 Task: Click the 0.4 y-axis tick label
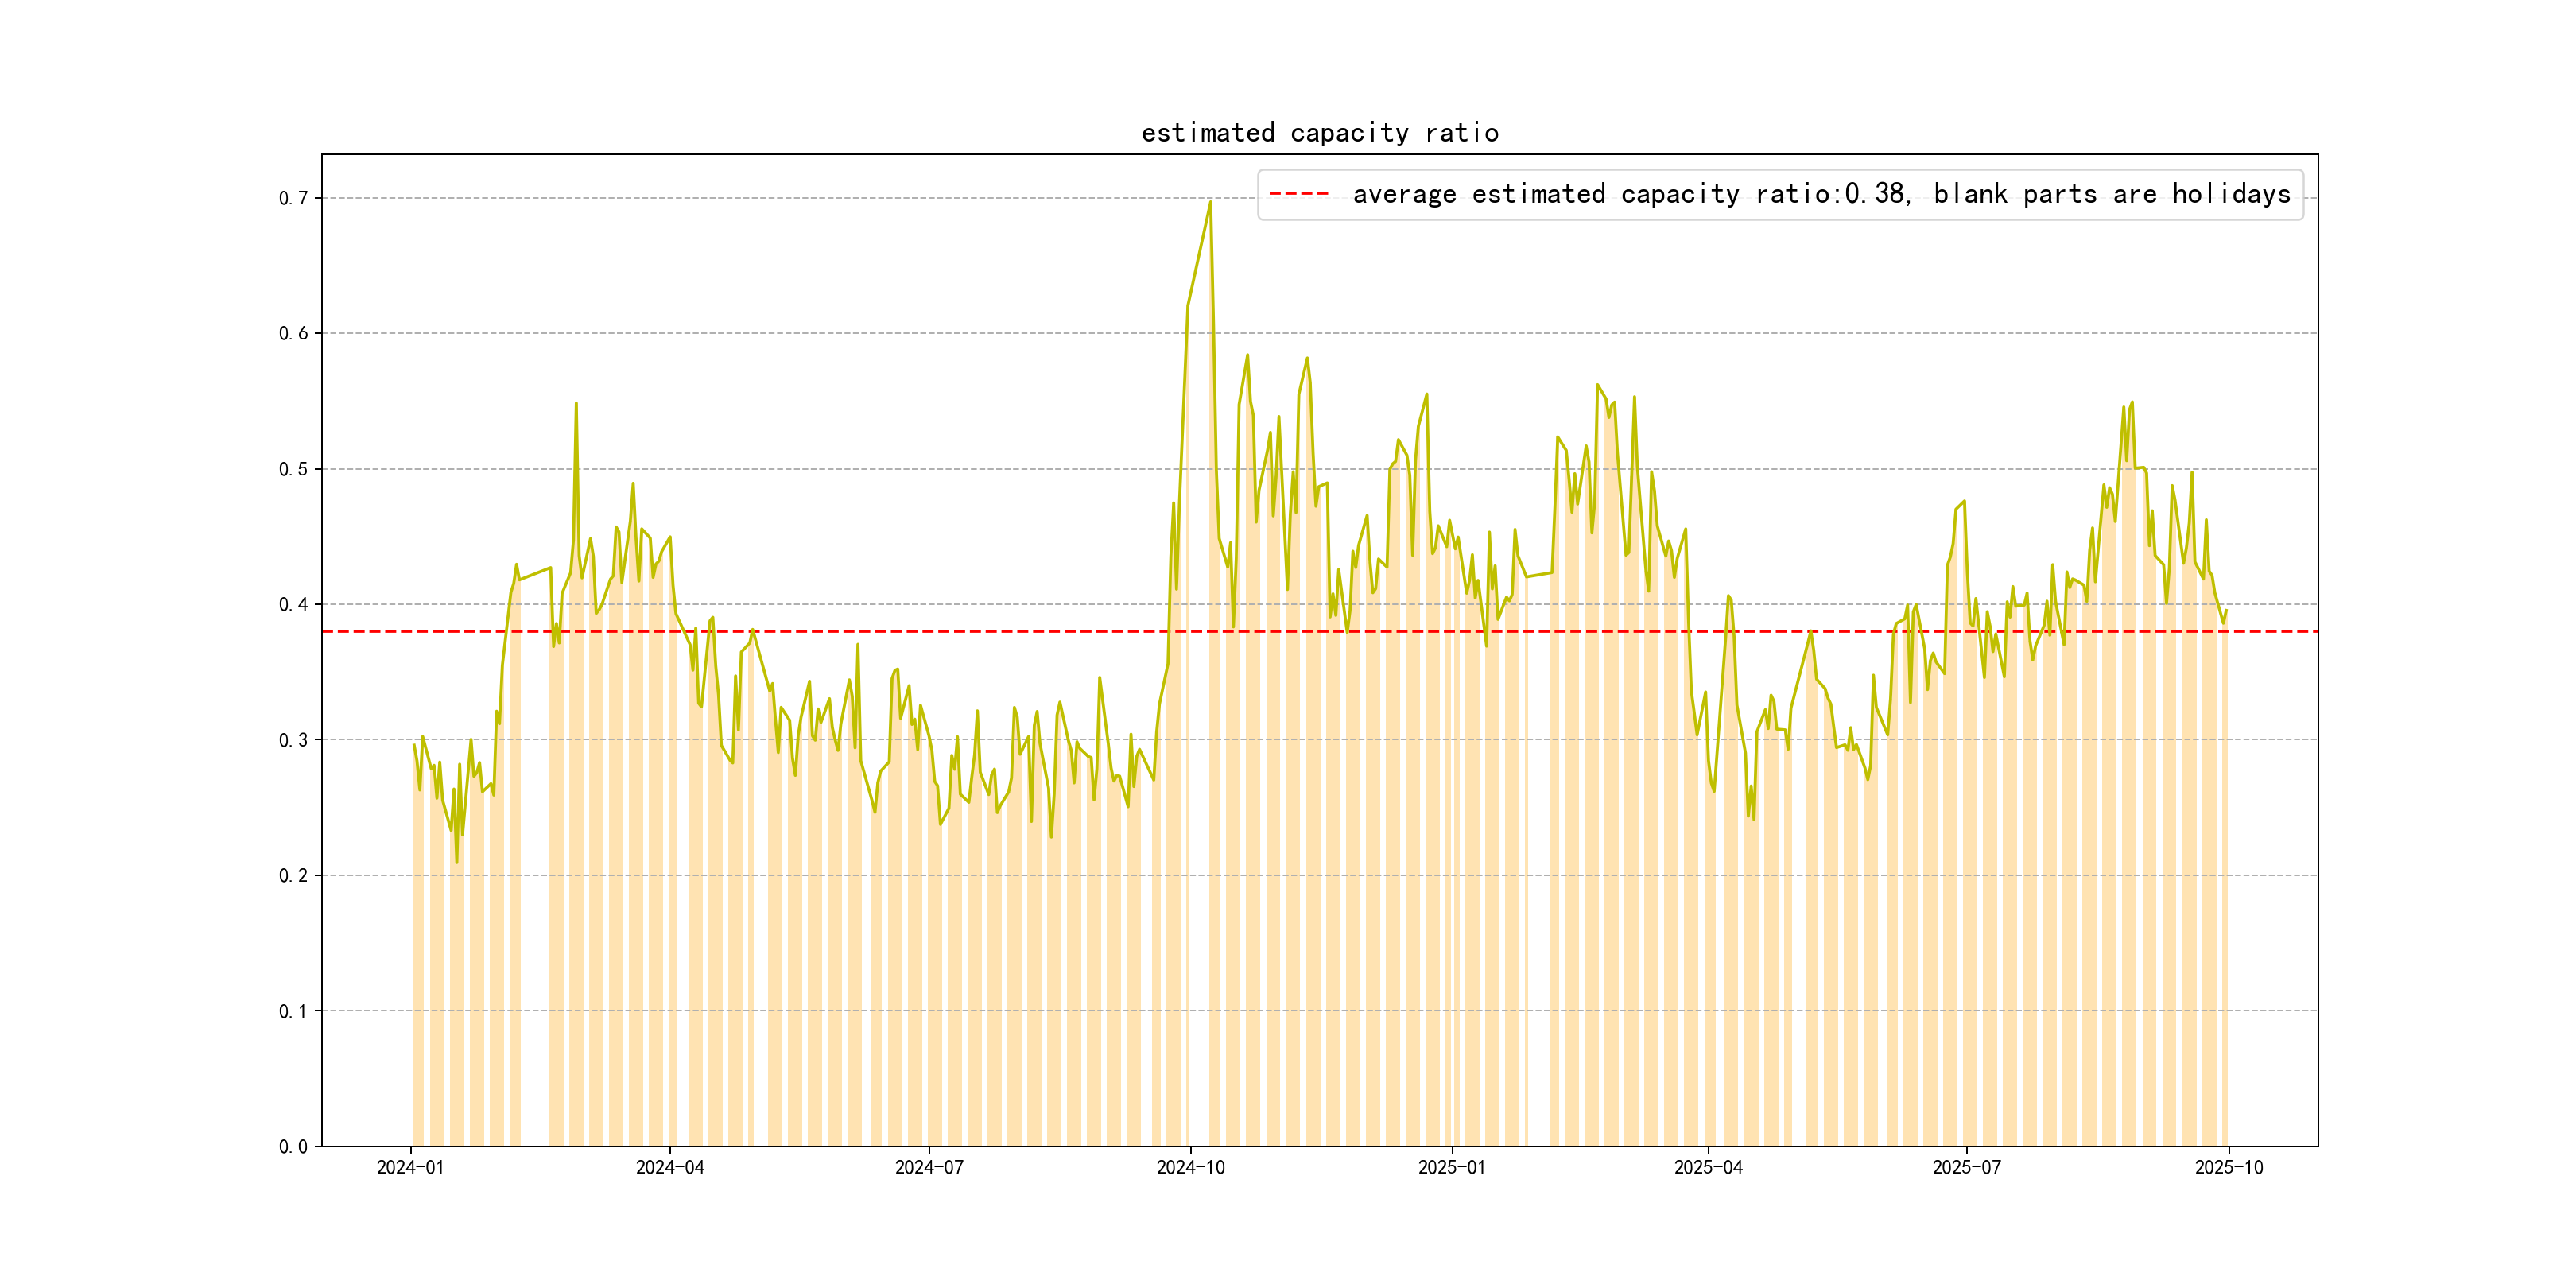coord(293,604)
